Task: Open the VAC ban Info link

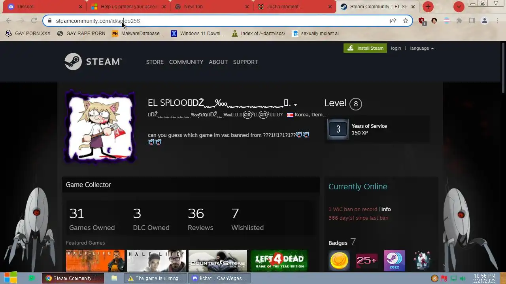Action: (x=386, y=209)
